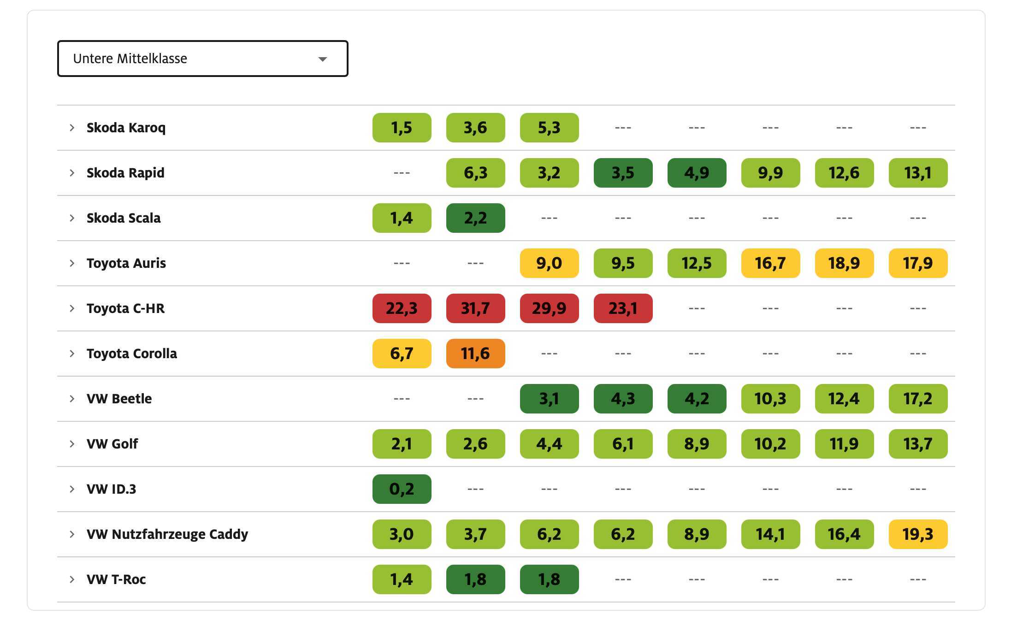Expand the VW Beetle row chevron
The image size is (1017, 626).
(x=72, y=399)
